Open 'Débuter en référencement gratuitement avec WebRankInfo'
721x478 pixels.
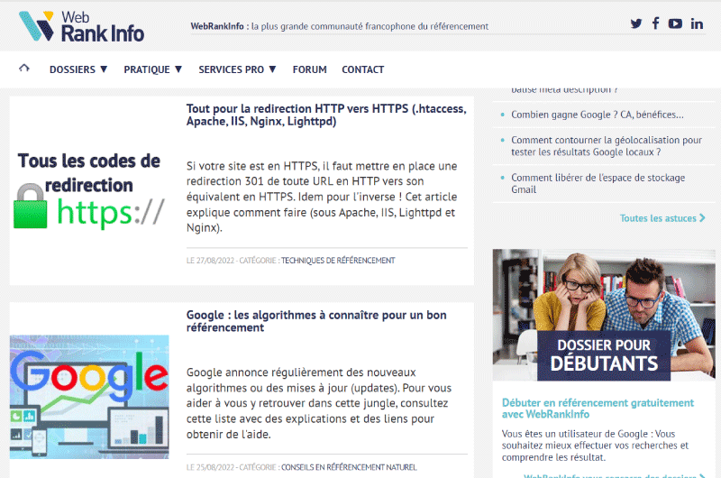[598, 409]
